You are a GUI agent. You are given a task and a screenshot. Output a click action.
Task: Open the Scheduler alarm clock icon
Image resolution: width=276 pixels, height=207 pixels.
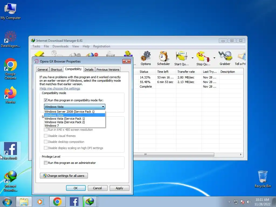click(x=163, y=58)
